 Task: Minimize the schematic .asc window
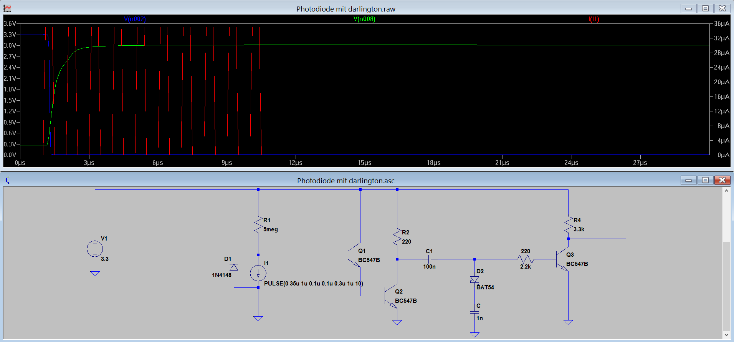point(688,180)
